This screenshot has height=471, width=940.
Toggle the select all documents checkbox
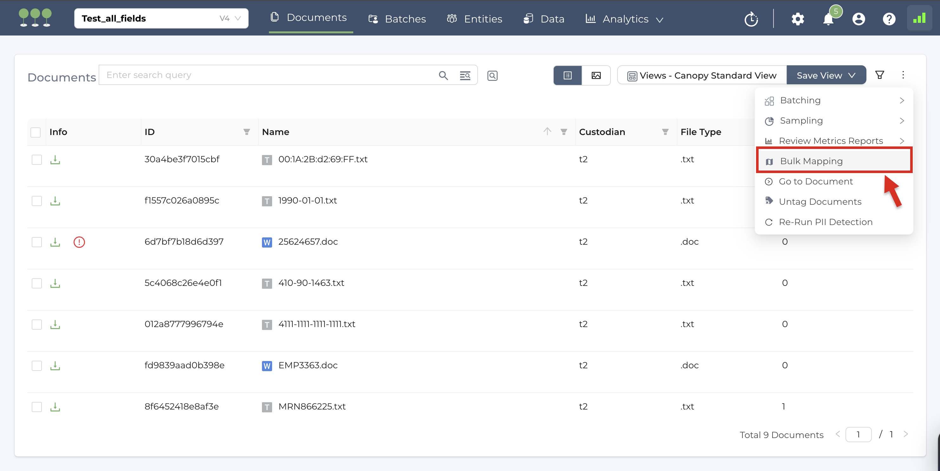coord(36,132)
